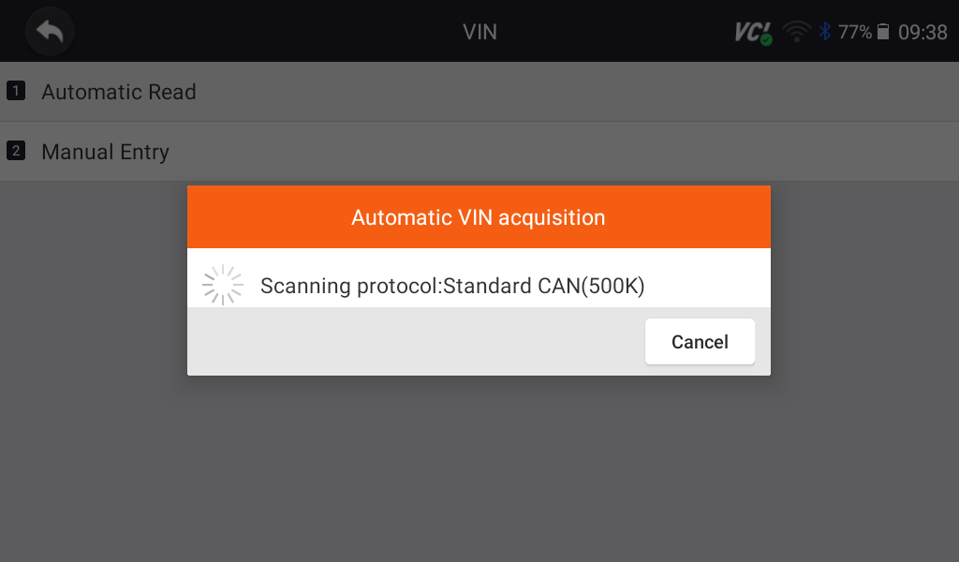This screenshot has width=959, height=562.
Task: Click the VIN page title
Action: click(479, 32)
